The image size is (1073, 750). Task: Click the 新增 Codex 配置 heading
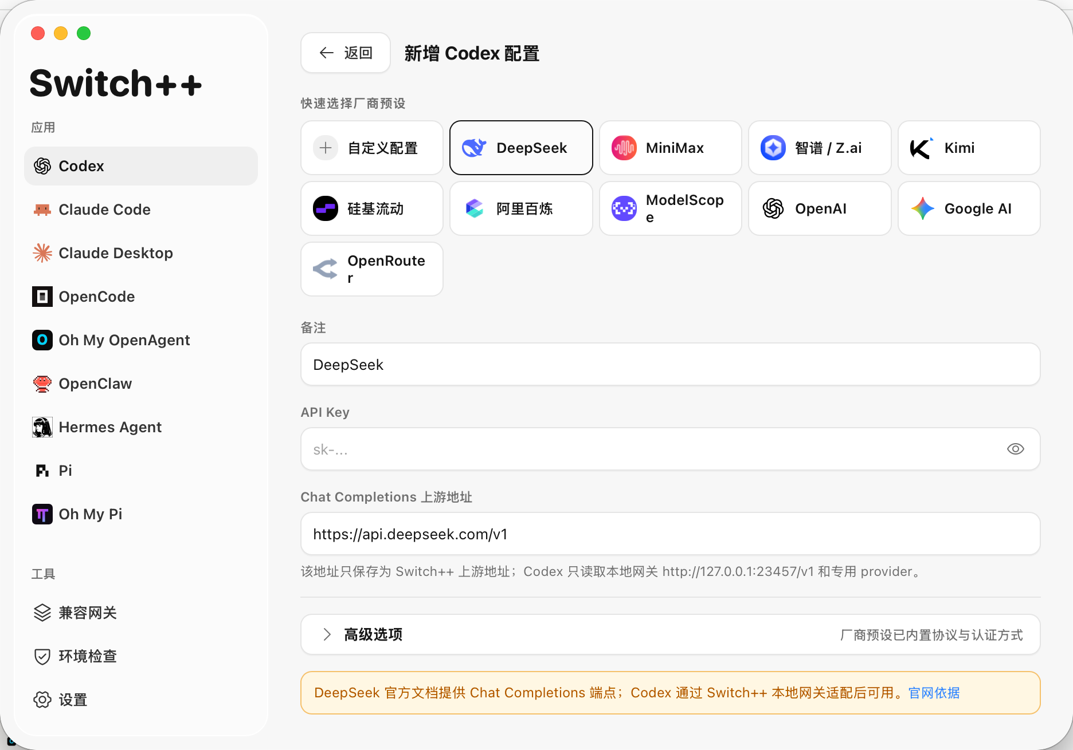pos(472,53)
